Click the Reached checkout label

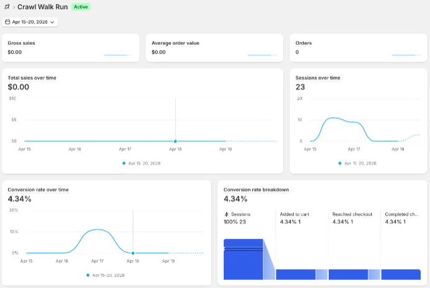click(x=352, y=215)
